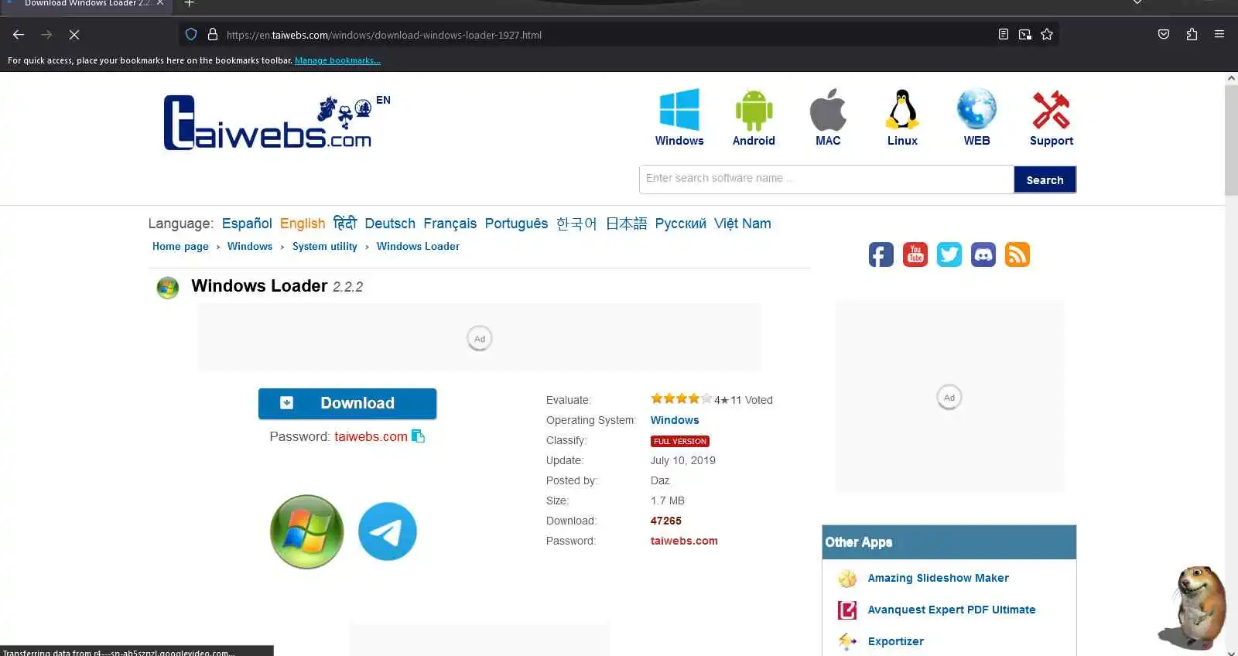
Task: Click the red taiwebs.com password text
Action: pos(371,436)
